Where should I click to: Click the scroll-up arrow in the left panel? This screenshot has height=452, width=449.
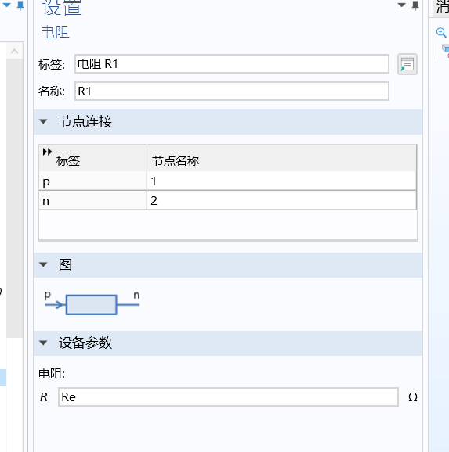(x=14, y=52)
